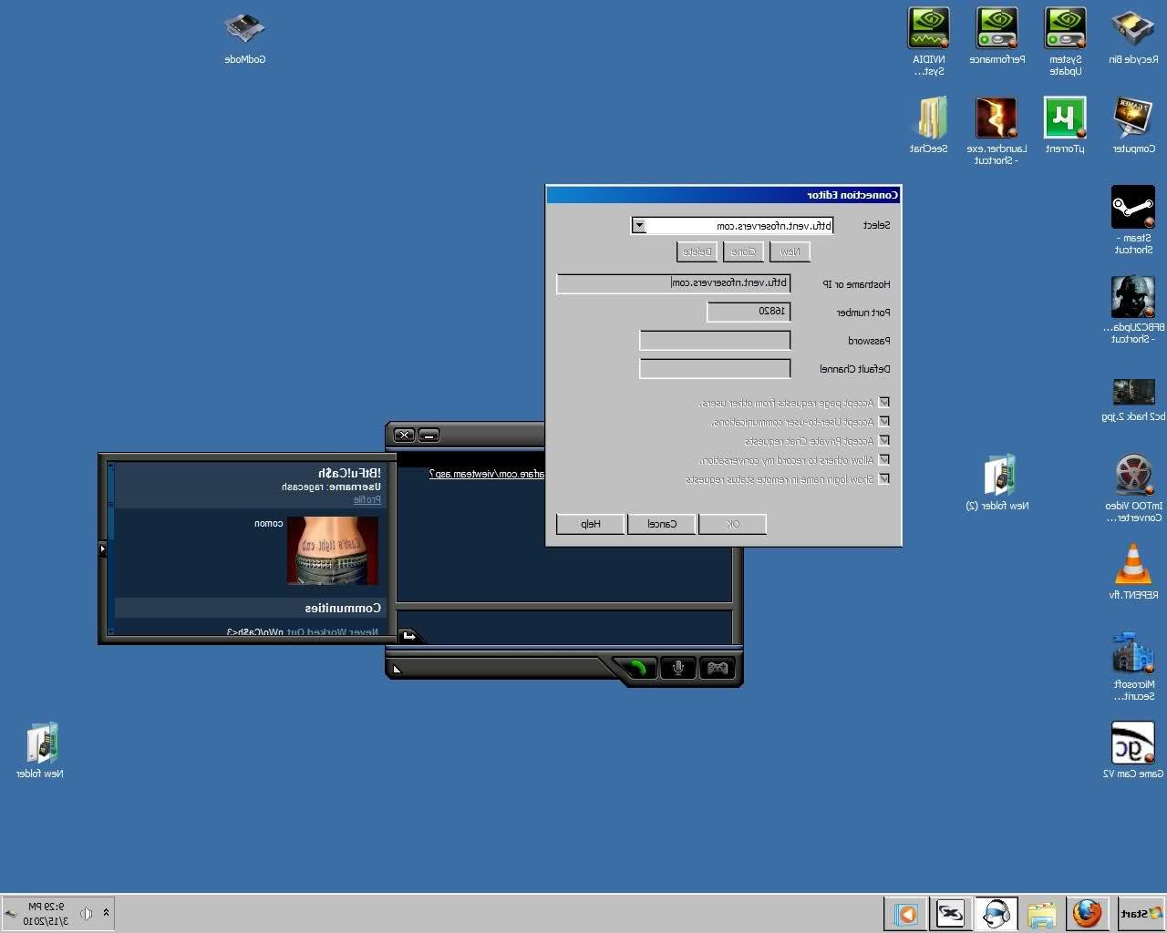Image resolution: width=1167 pixels, height=933 pixels.
Task: Click the profile panel scrollbar
Action: [x=111, y=549]
